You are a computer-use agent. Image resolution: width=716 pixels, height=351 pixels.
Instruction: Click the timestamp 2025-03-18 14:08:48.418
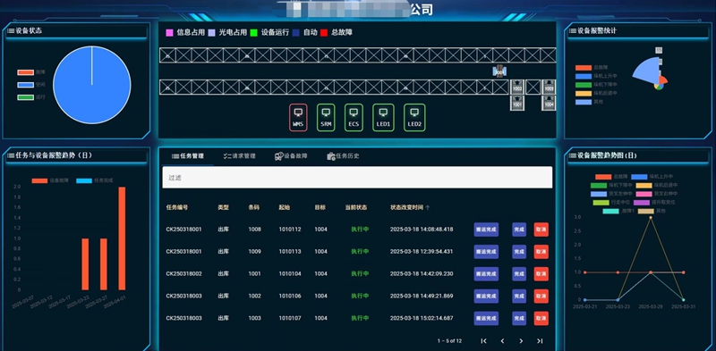tap(422, 230)
